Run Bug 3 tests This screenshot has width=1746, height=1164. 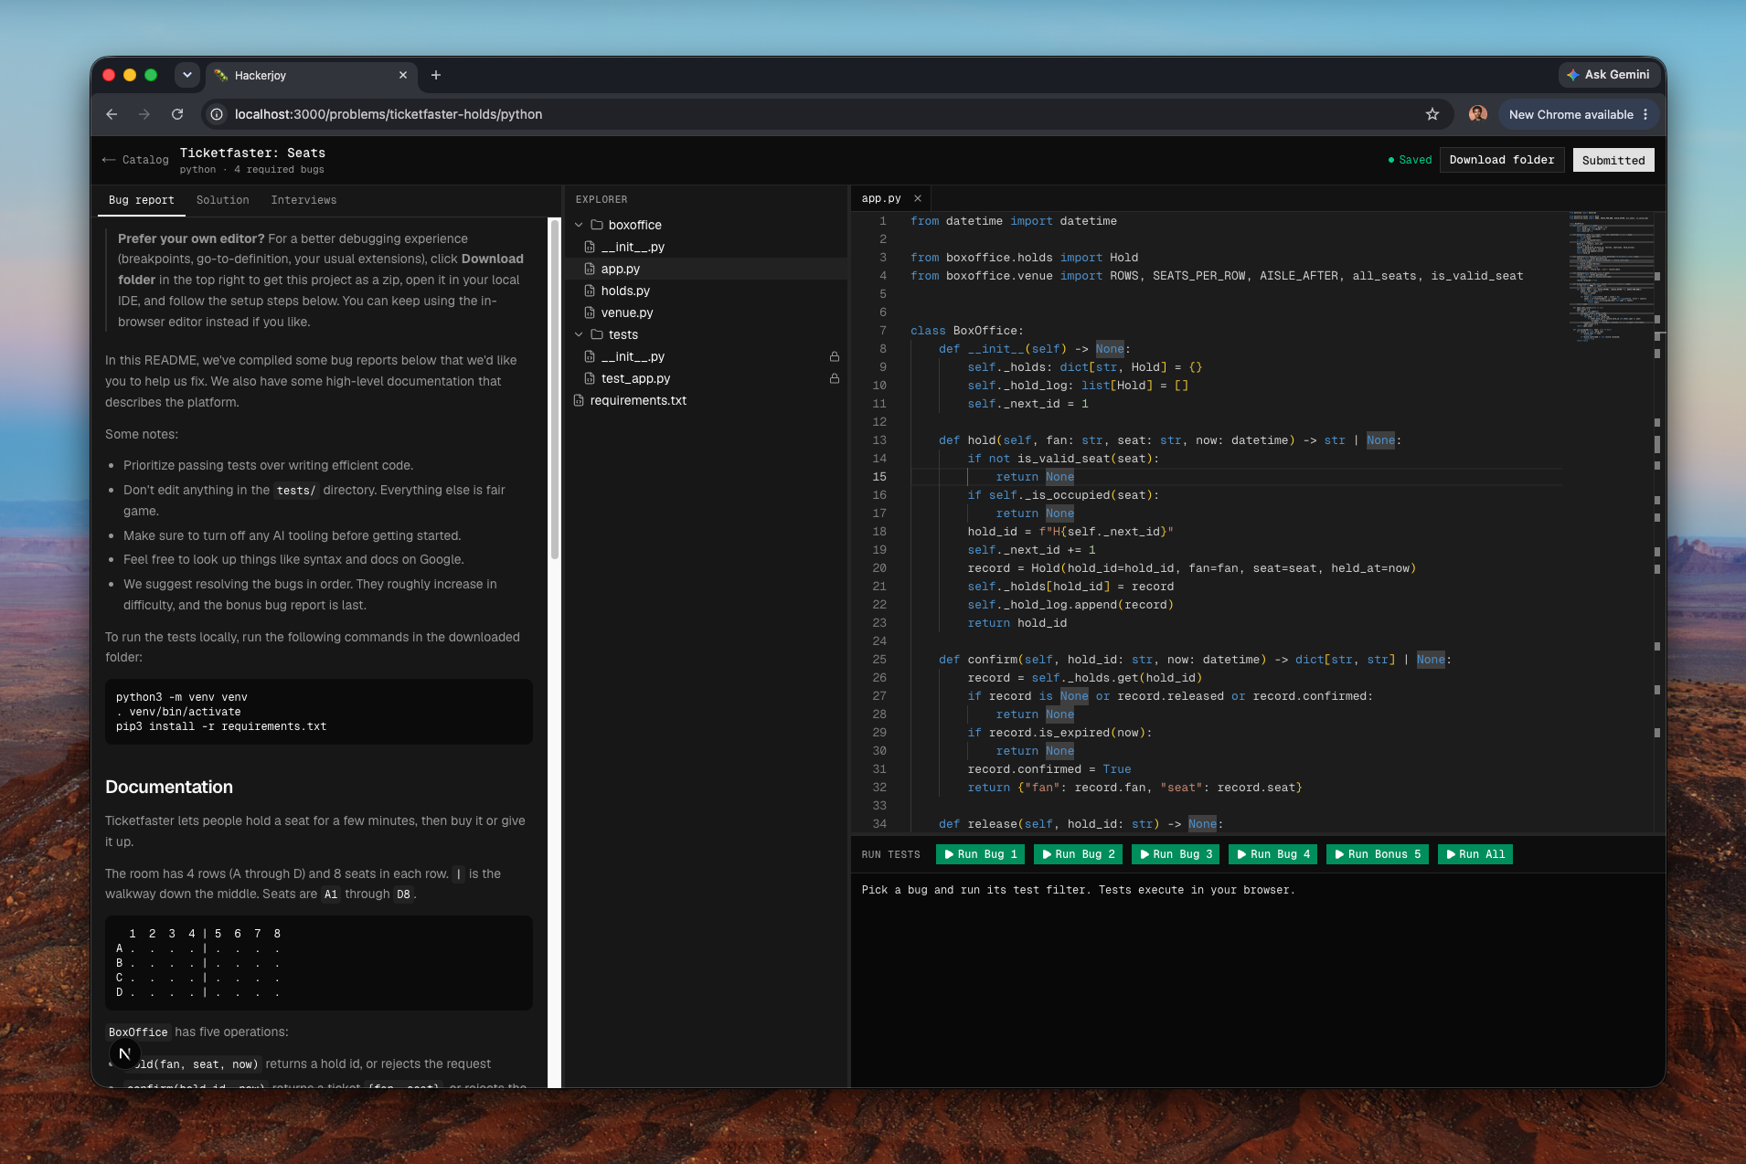click(1176, 854)
